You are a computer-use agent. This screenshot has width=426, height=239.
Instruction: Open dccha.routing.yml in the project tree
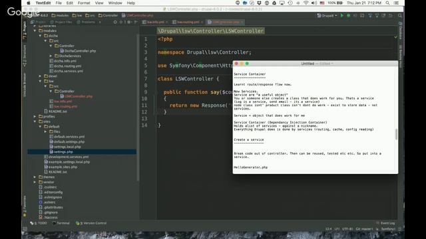(65, 66)
